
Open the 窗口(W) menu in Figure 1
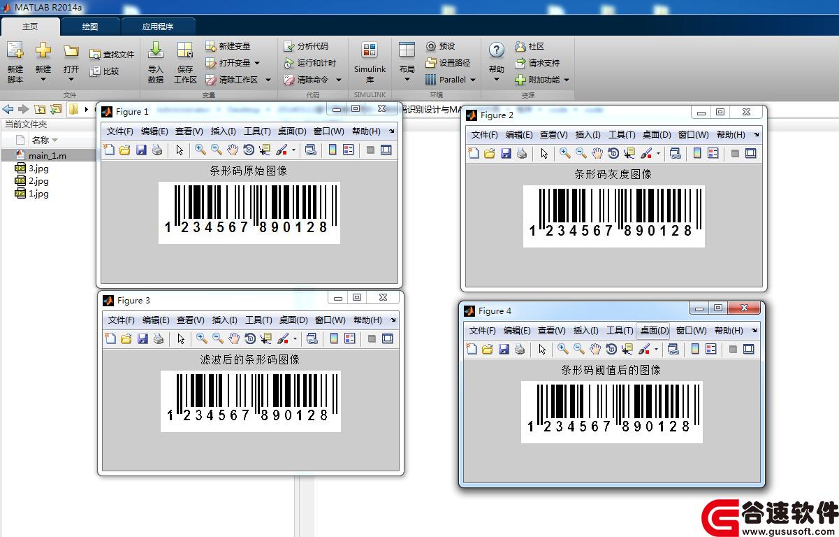click(x=329, y=131)
